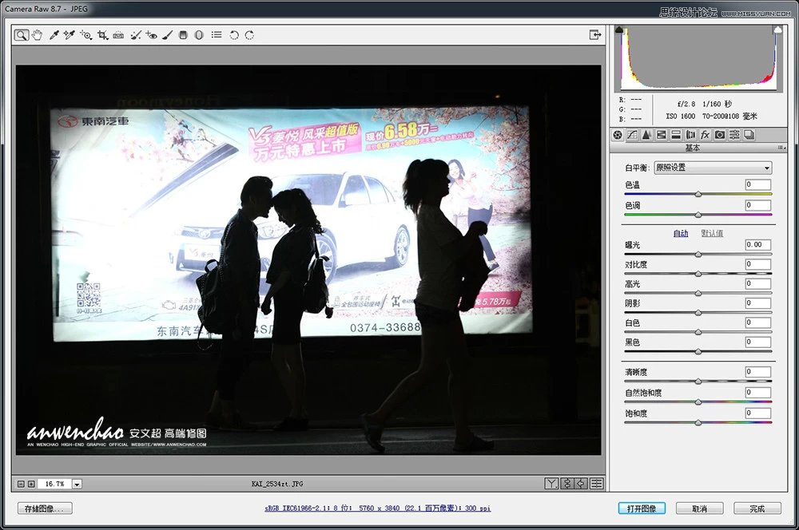Select the Red Eye Removal tool
Screen dimensions: 799x530
tap(151, 35)
